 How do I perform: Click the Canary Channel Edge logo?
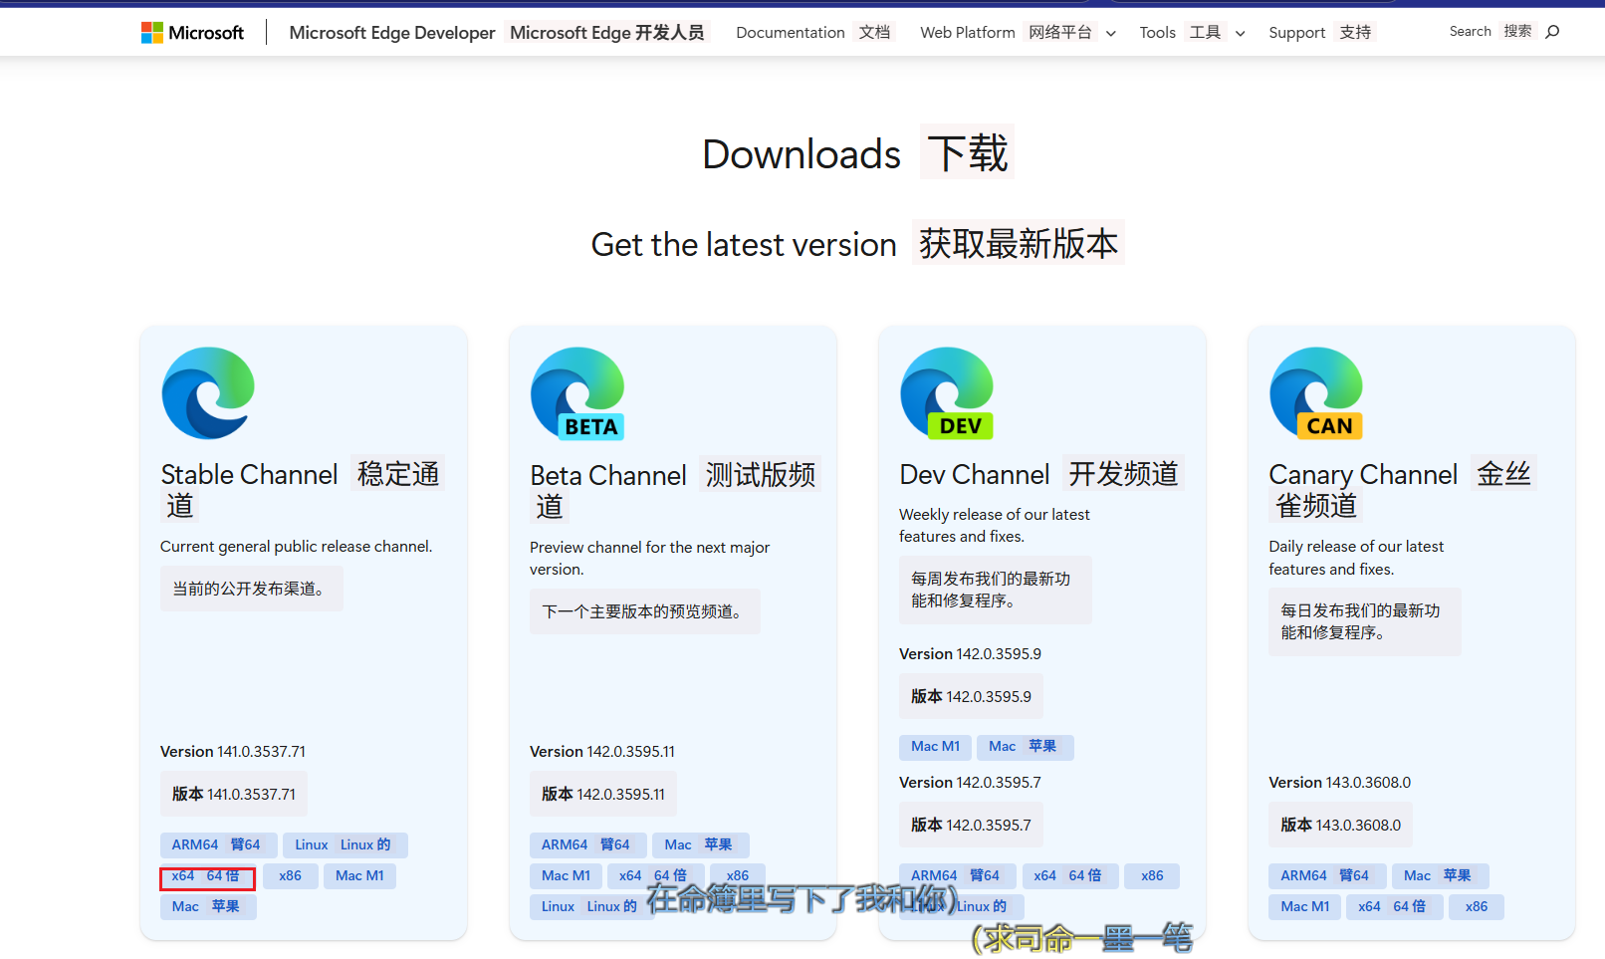(1316, 393)
